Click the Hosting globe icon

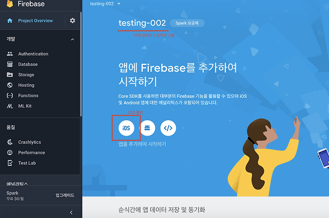[10, 85]
